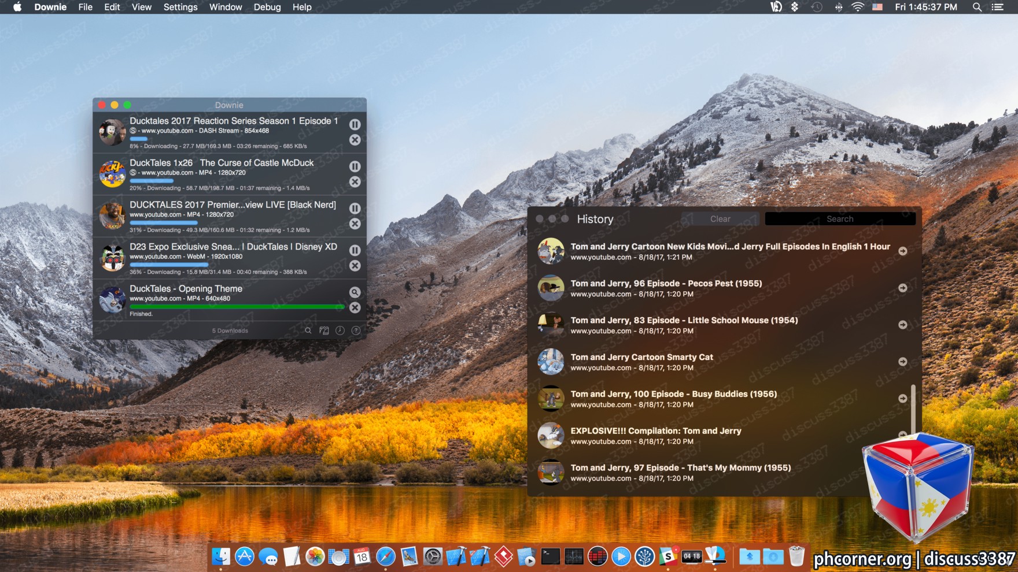
Task: Open the help question mark in Downie footer
Action: click(x=356, y=330)
